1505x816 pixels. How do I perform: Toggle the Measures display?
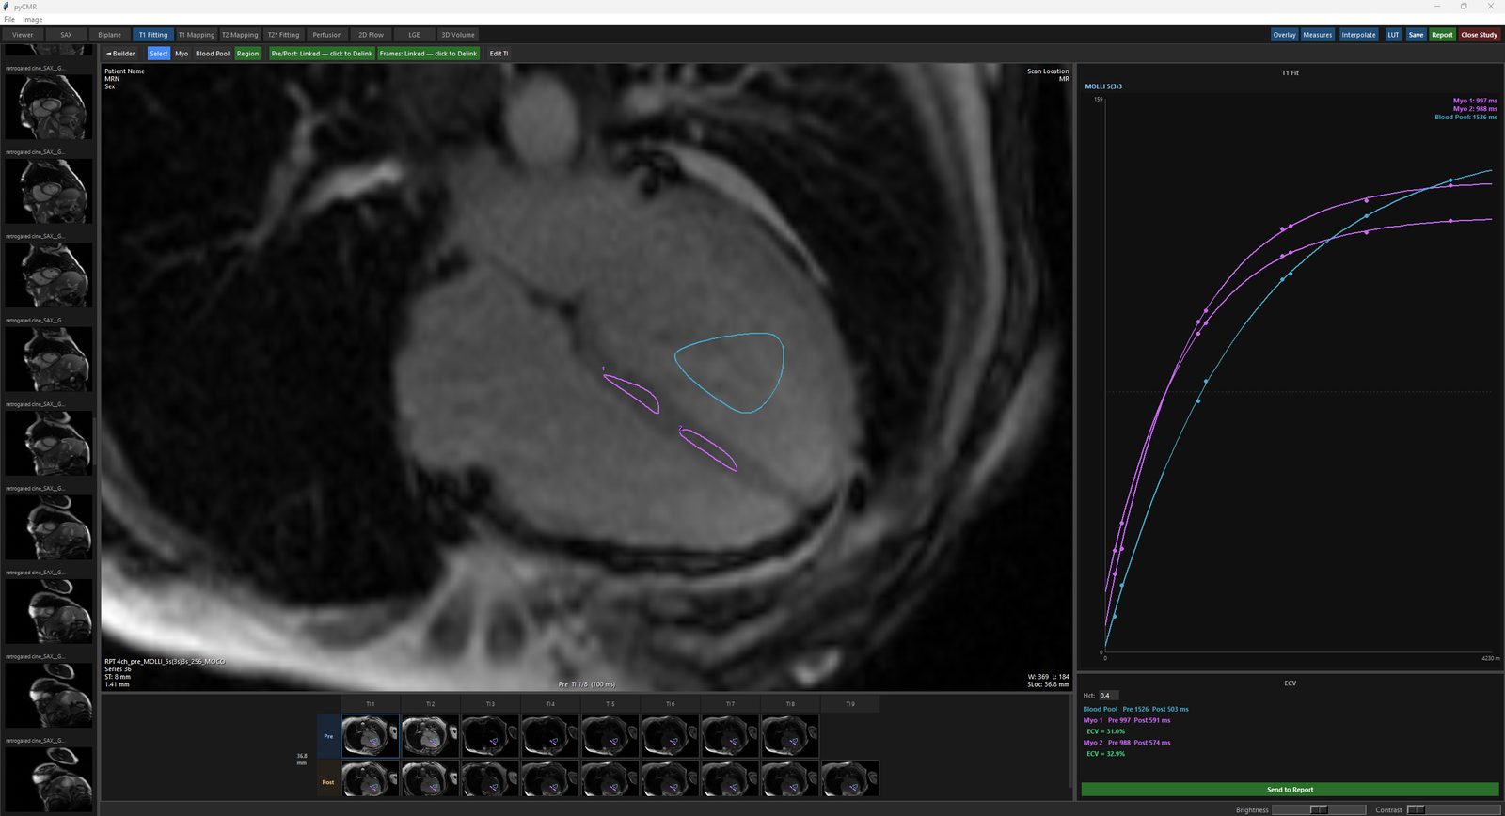pos(1317,35)
